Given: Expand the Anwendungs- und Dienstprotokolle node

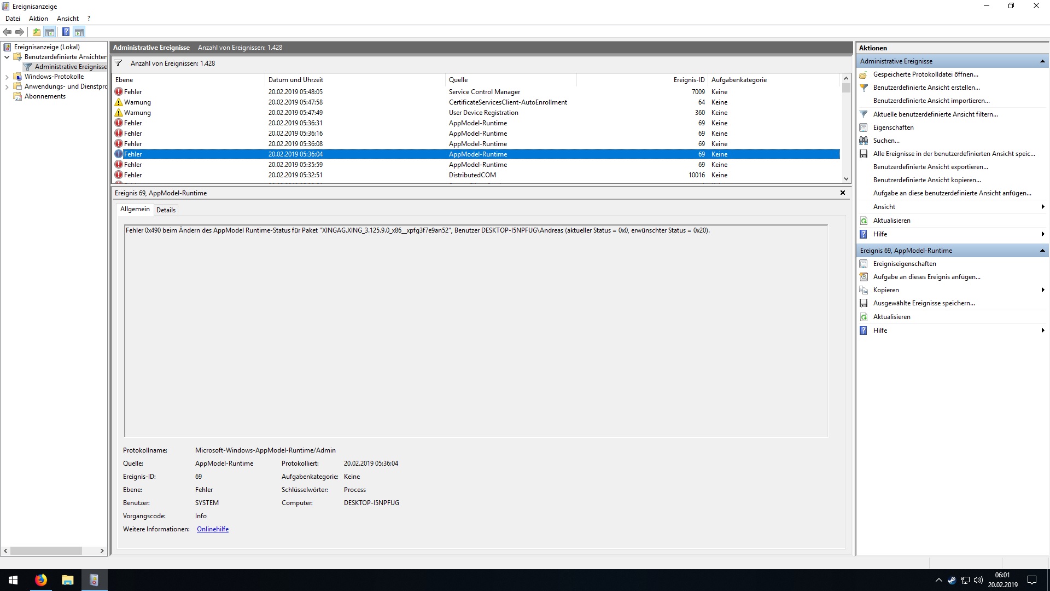Looking at the screenshot, I should [7, 87].
